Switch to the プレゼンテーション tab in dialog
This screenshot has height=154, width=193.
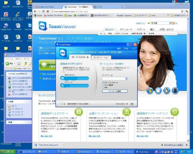101,57
